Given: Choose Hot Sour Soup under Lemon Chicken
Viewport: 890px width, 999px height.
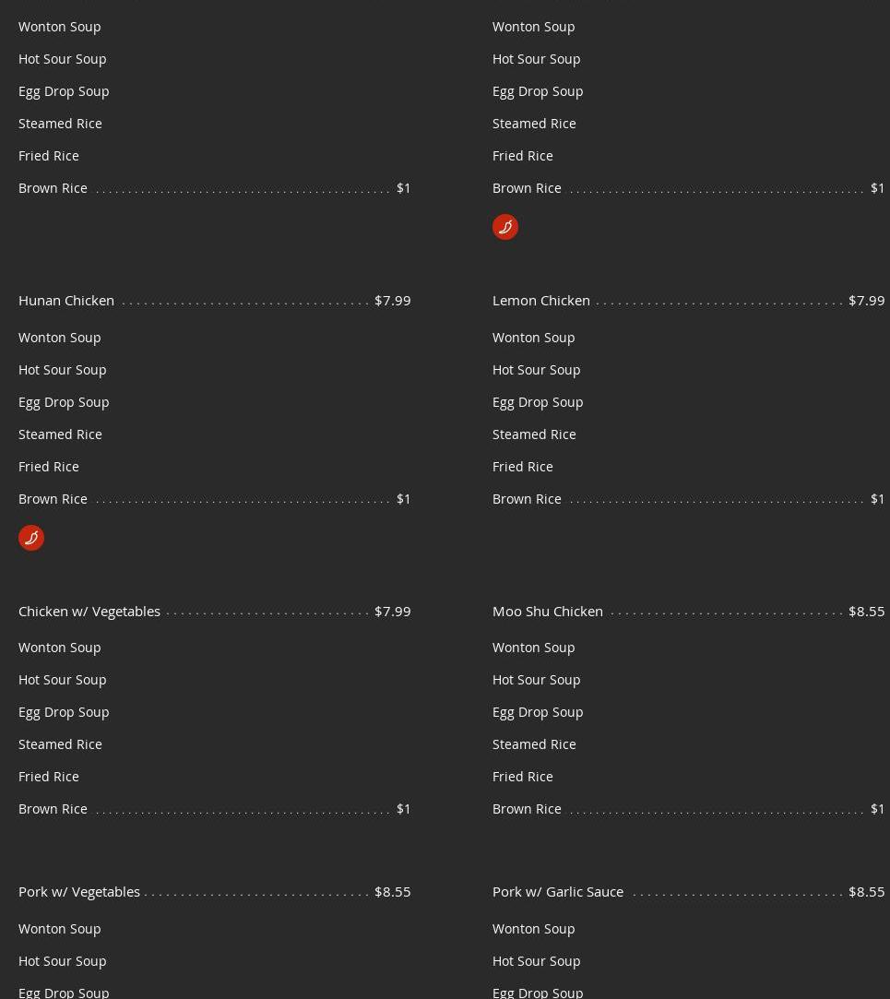Looking at the screenshot, I should tap(537, 369).
